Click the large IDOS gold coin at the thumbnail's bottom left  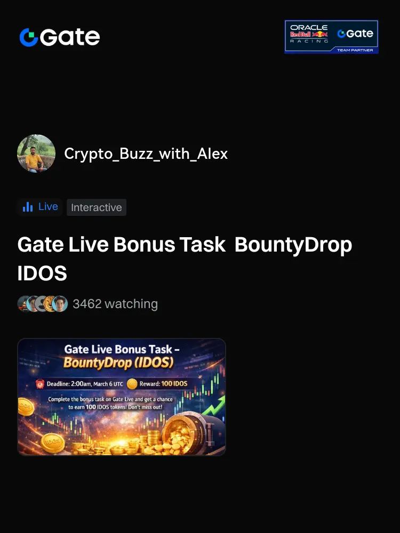(x=53, y=442)
